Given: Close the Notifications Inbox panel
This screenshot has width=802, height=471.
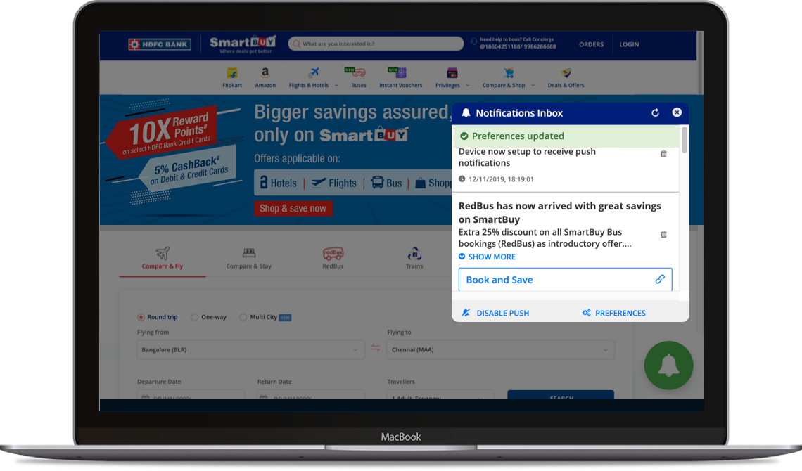Looking at the screenshot, I should tap(677, 112).
